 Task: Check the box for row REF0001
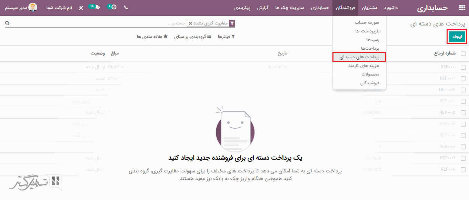tap(463, 67)
